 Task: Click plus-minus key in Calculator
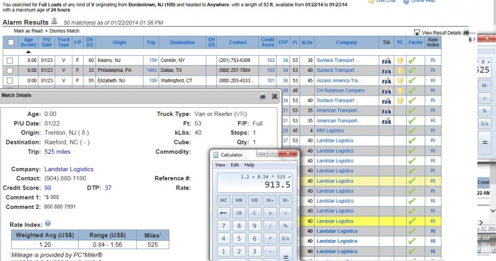[270, 213]
